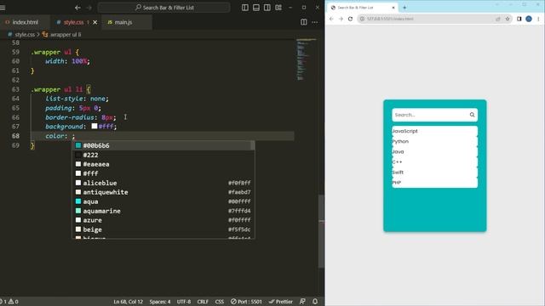The width and height of the screenshot is (545, 306).
Task: Bookmark this page with star icon
Action: 508,19
